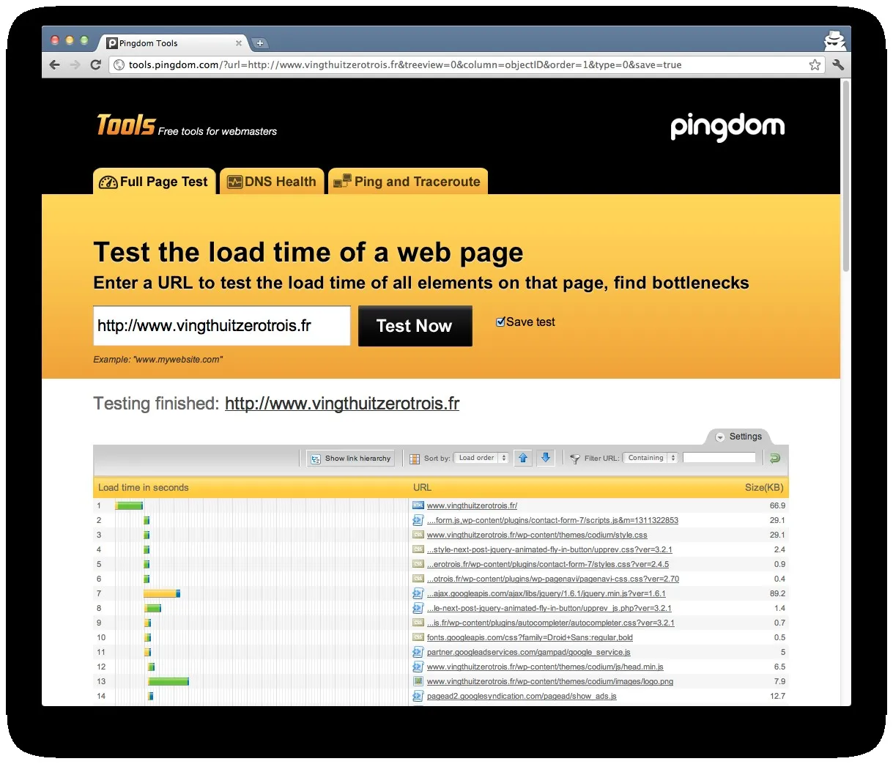The image size is (893, 764).
Task: Click the site info globe in address bar
Action: 119,65
